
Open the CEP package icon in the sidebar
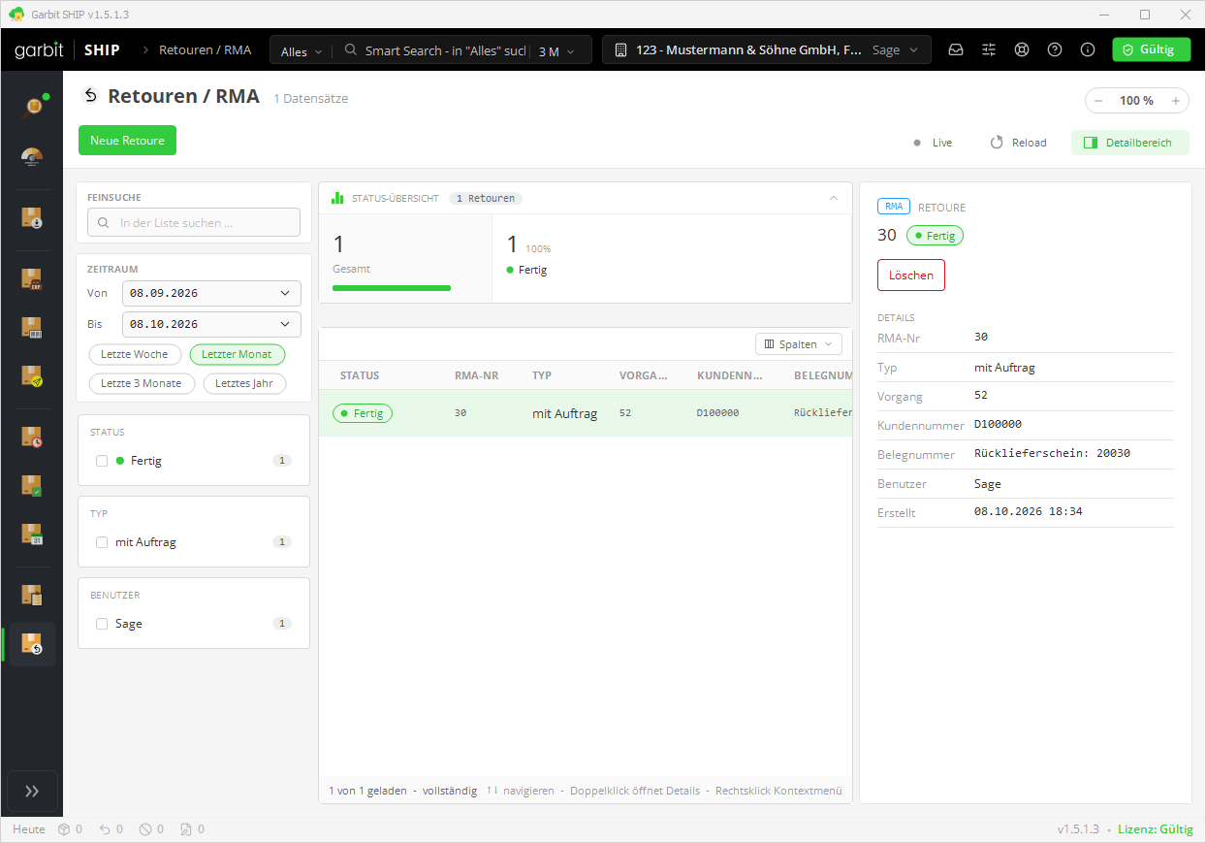[x=32, y=279]
